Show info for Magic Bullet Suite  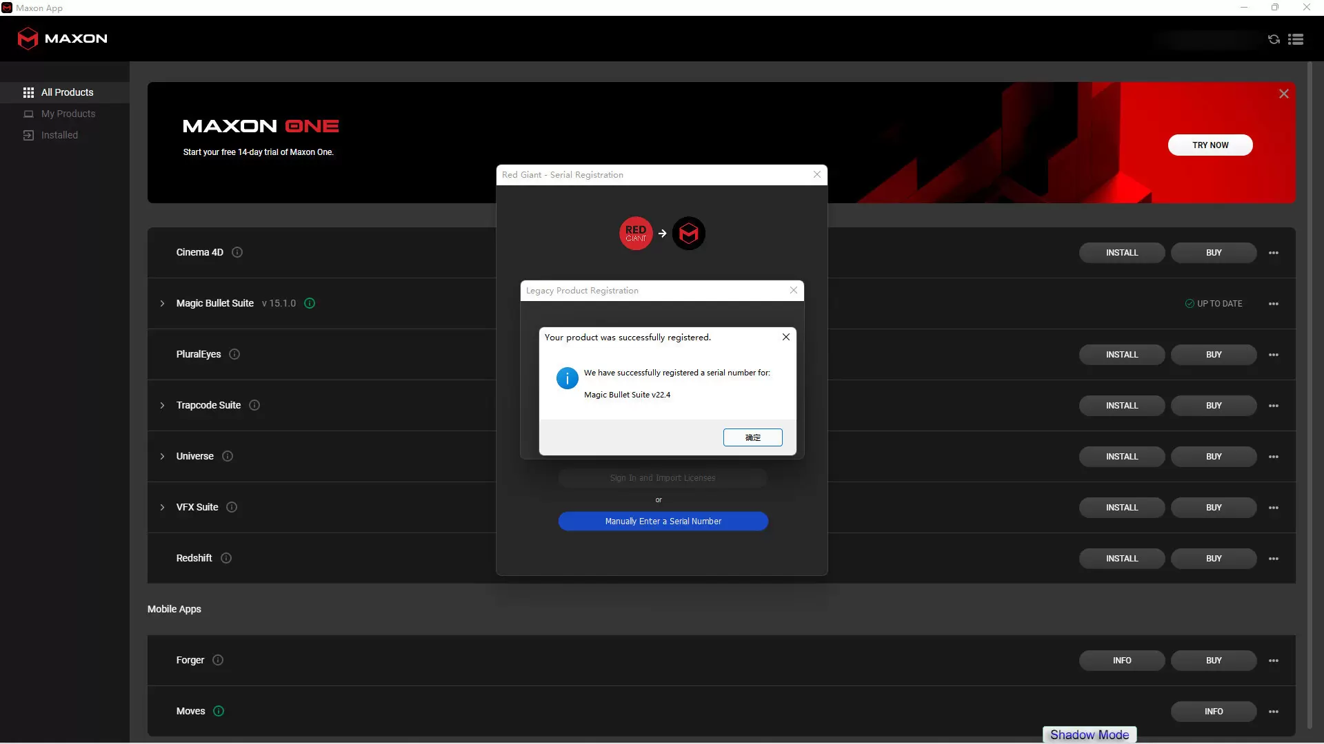click(310, 303)
